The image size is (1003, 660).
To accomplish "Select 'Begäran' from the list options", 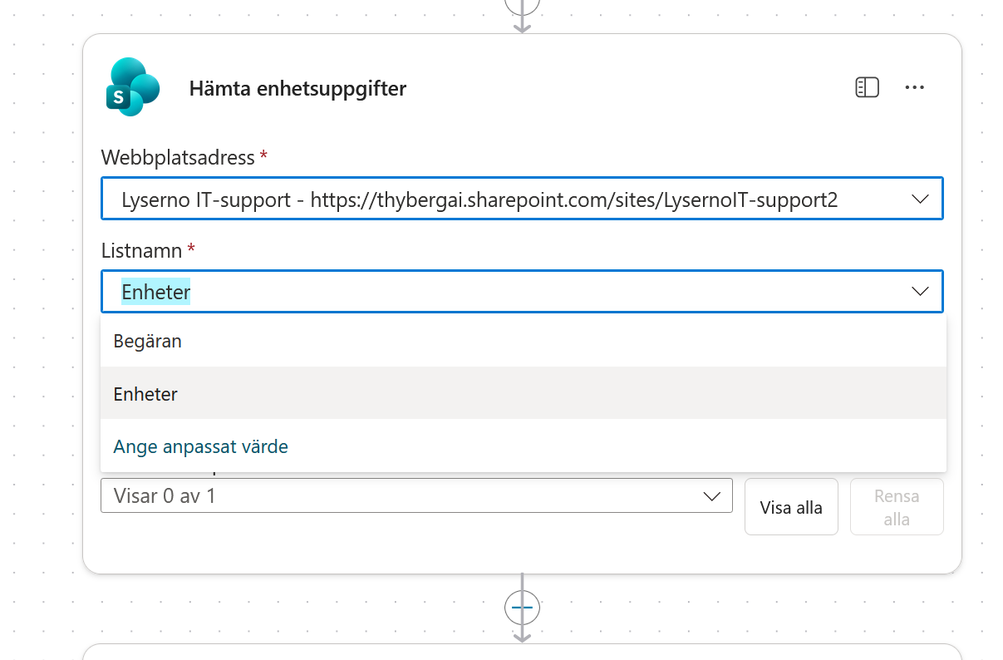I will (x=524, y=341).
